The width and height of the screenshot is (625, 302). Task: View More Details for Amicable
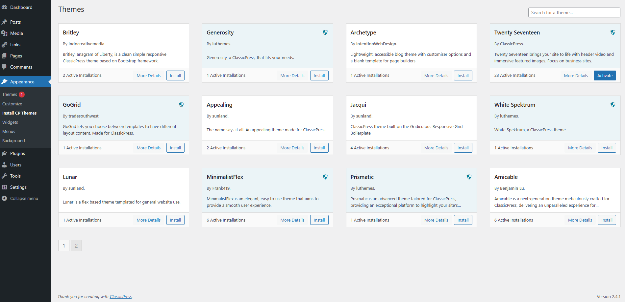click(x=580, y=220)
